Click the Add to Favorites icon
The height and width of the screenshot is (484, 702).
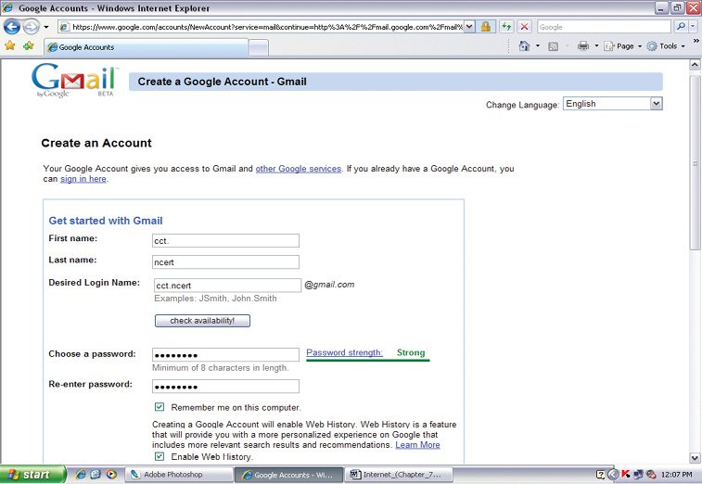(x=28, y=45)
